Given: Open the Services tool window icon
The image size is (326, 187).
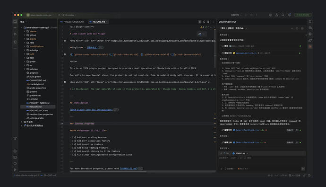Looking at the screenshot, I should pos(15,151).
